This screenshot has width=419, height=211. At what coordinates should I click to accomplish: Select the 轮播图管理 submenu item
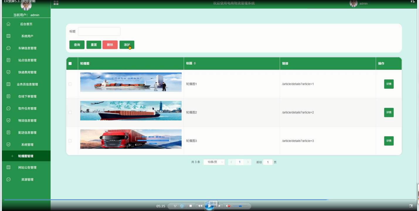click(x=26, y=156)
